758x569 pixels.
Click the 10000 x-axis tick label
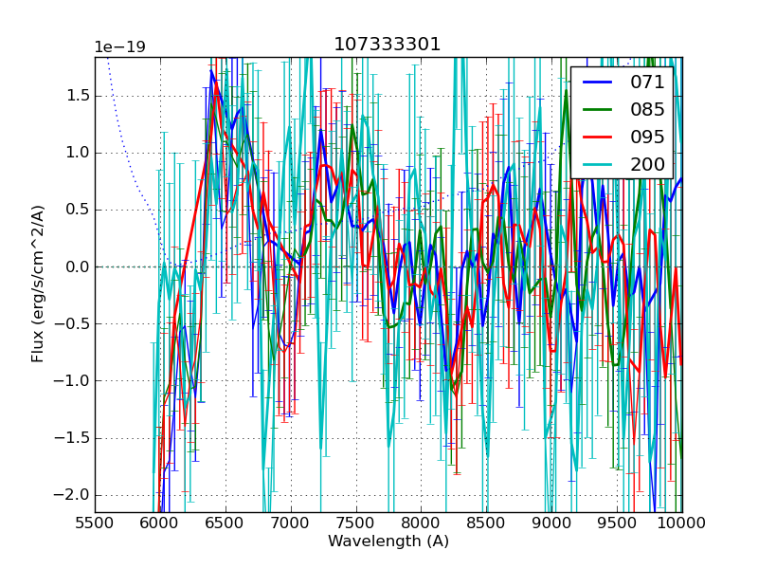[681, 523]
